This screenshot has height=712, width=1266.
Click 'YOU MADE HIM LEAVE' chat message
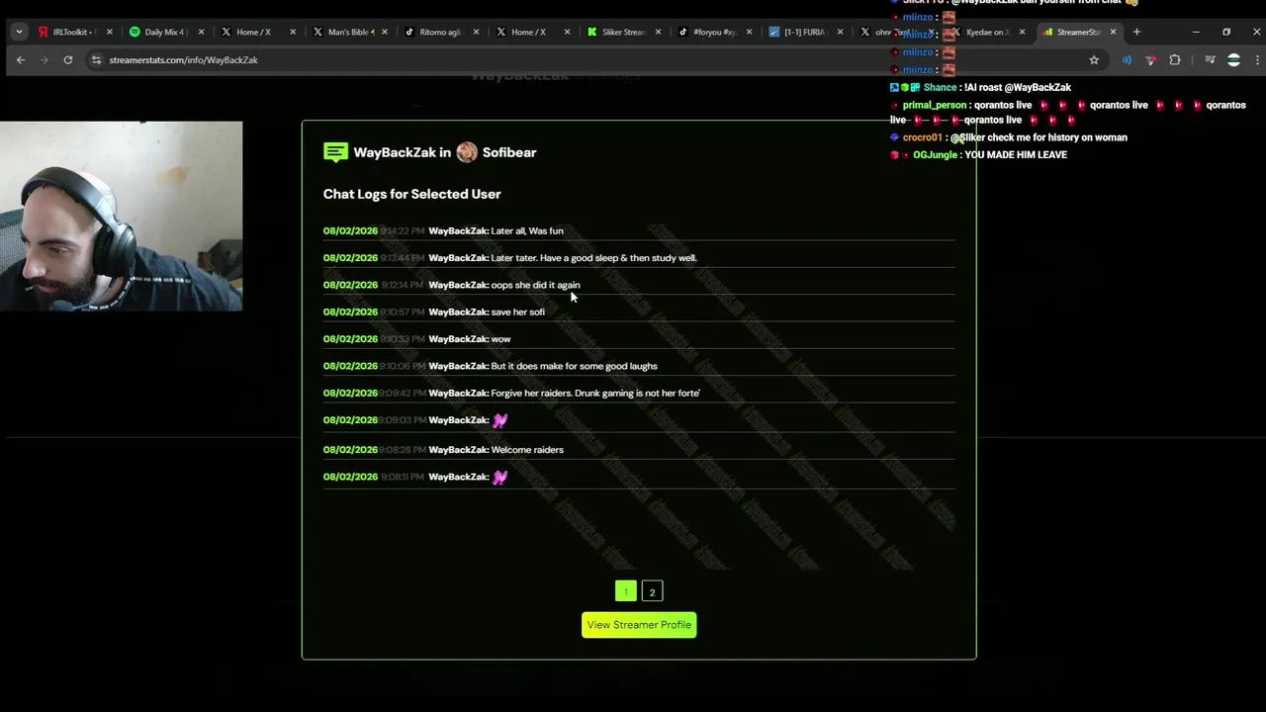(1016, 155)
